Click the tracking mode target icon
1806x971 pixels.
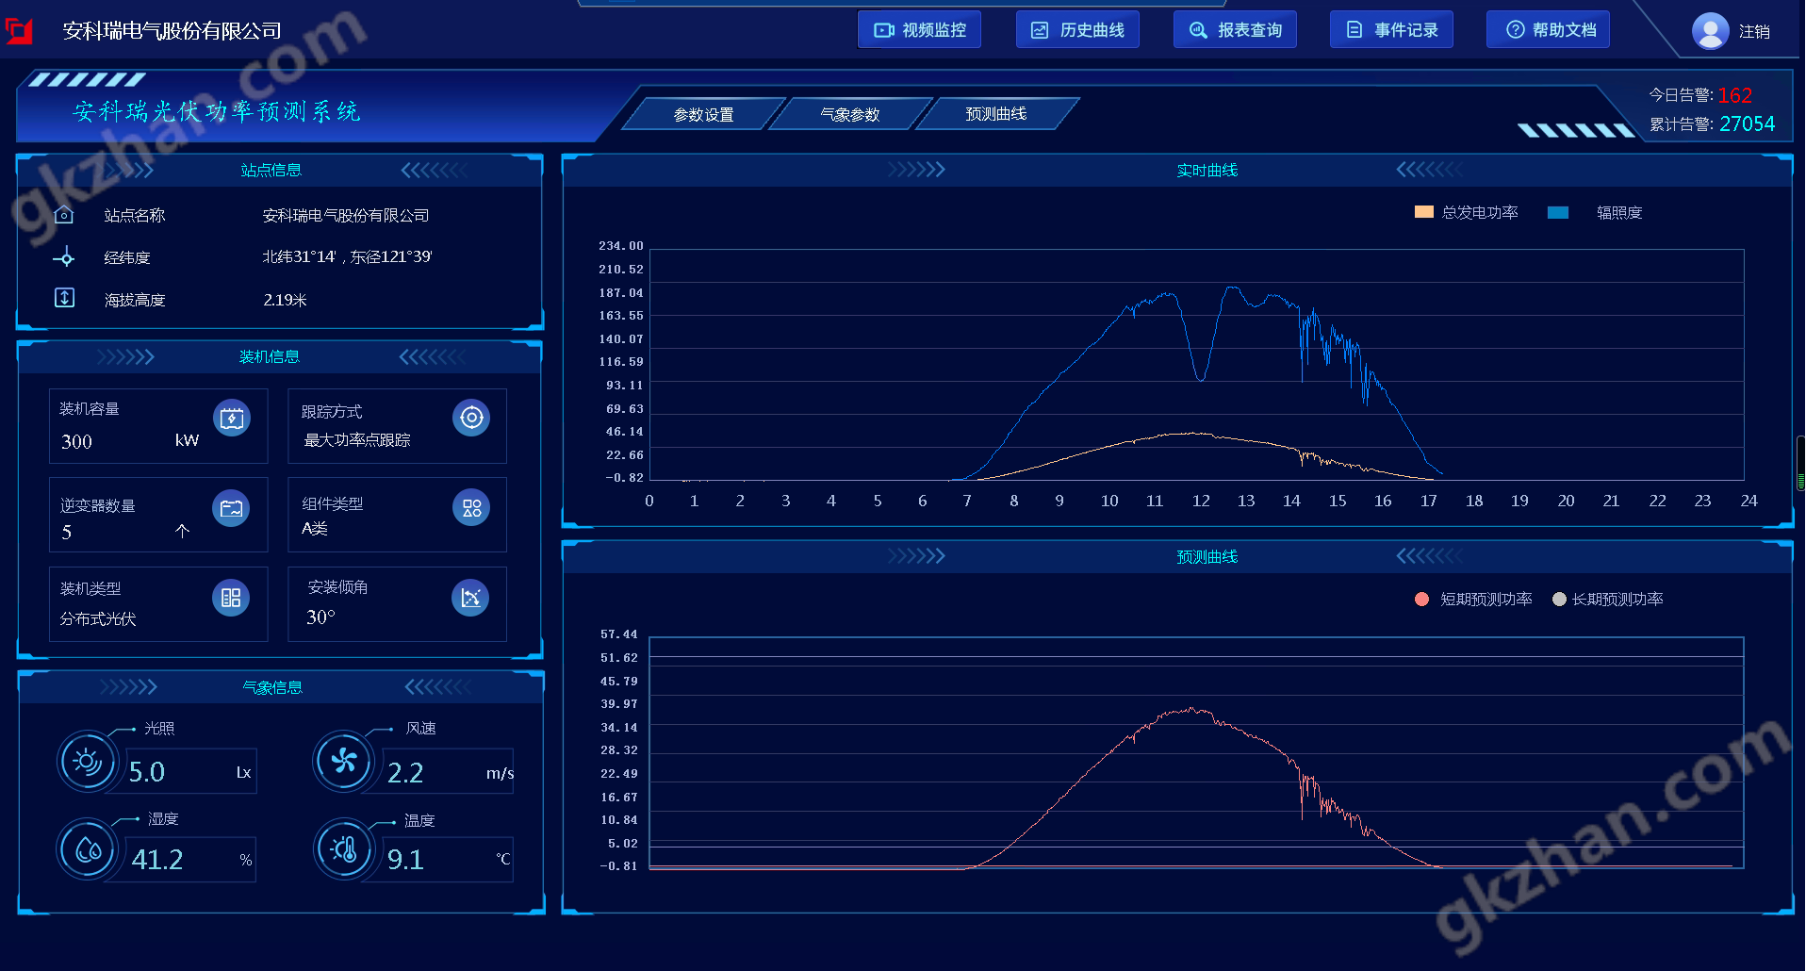(471, 418)
